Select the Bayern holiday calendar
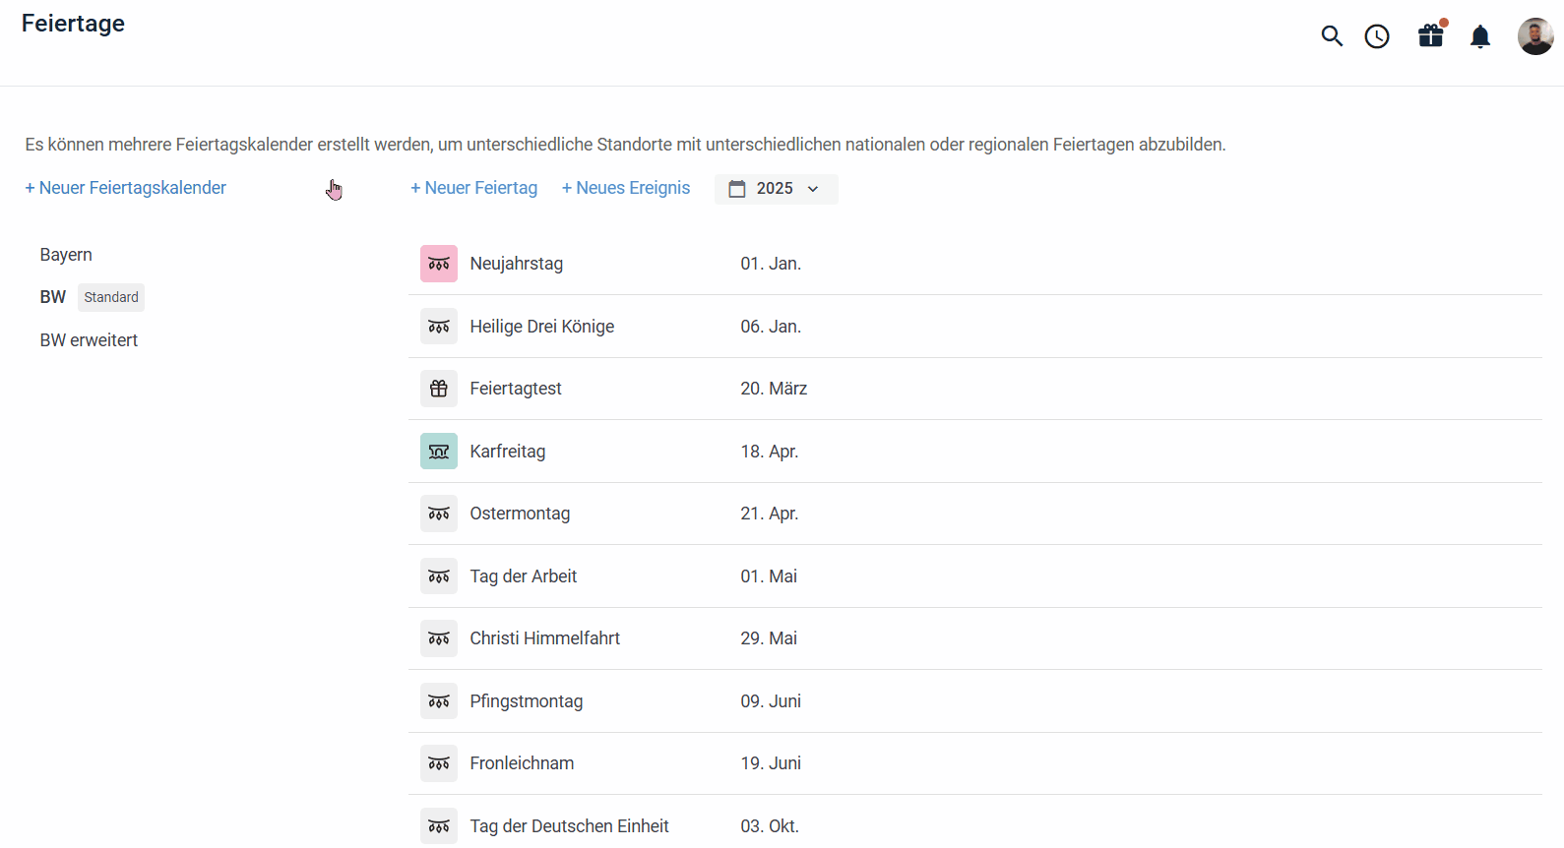This screenshot has height=848, width=1564. point(66,255)
